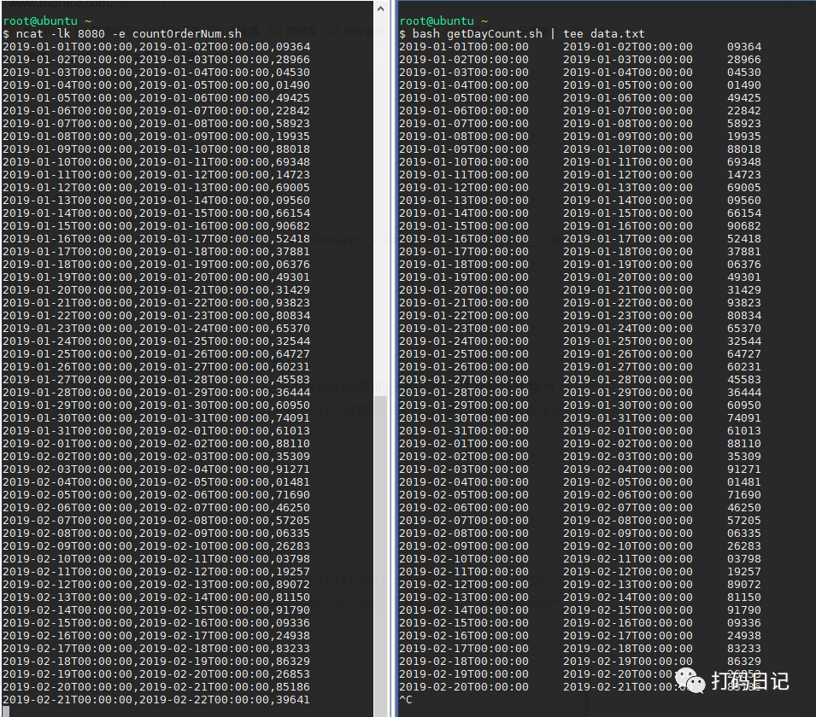
Task: Click the left terminal line ending in 88110
Action: (156, 444)
